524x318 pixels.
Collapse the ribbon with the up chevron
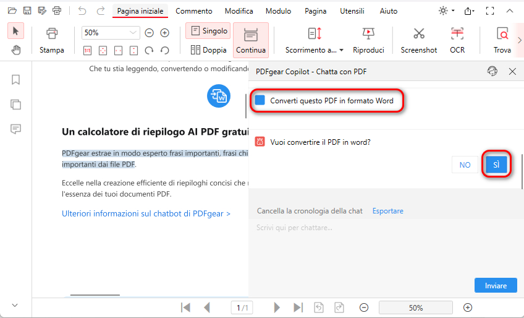click(510, 11)
